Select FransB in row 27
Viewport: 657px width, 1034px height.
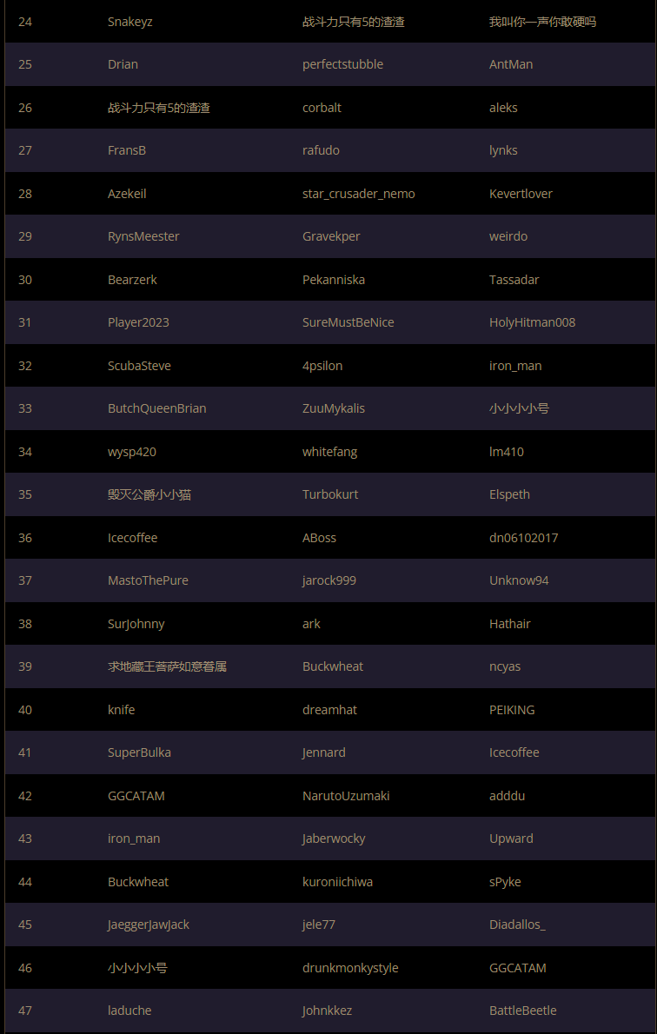coord(127,150)
